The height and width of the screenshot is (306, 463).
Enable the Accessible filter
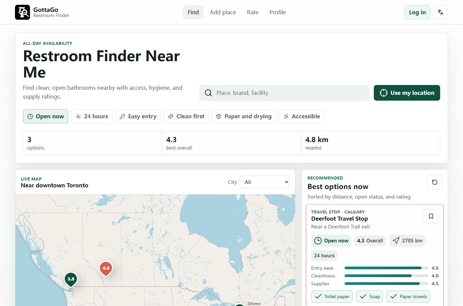[302, 116]
